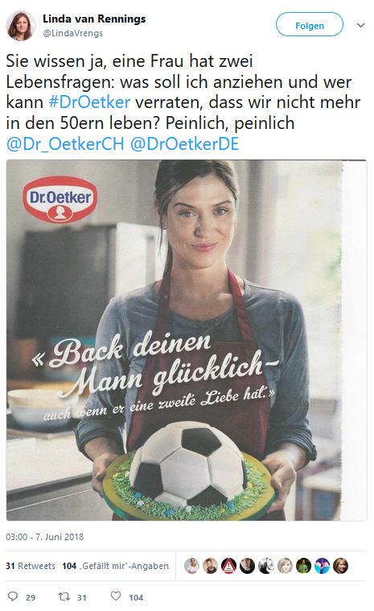Click the @LindaVrengs handle
Image resolution: width=374 pixels, height=611 pixels.
tap(72, 34)
